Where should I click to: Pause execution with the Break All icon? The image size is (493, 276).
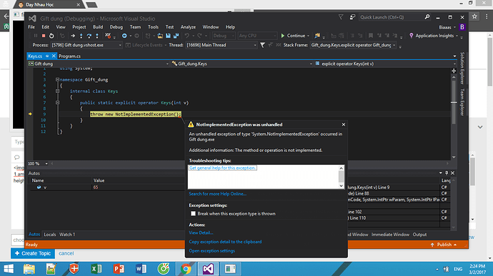pyautogui.click(x=36, y=36)
